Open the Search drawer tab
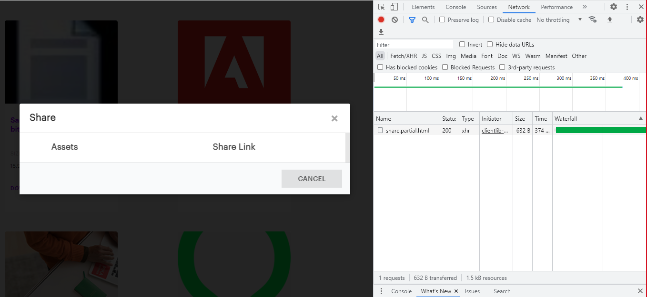This screenshot has width=647, height=297. [x=502, y=291]
